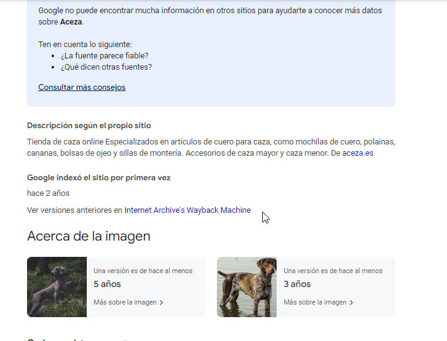The image size is (447, 341).
Task: Click heading 'Acerca de la imagen'
Action: click(x=89, y=236)
